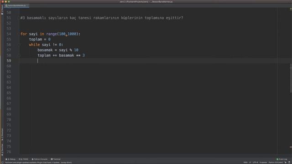The height and width of the screenshot is (164, 292).
Task: Collapse the while loop fold marker on line 56
Action: [x=19, y=45]
